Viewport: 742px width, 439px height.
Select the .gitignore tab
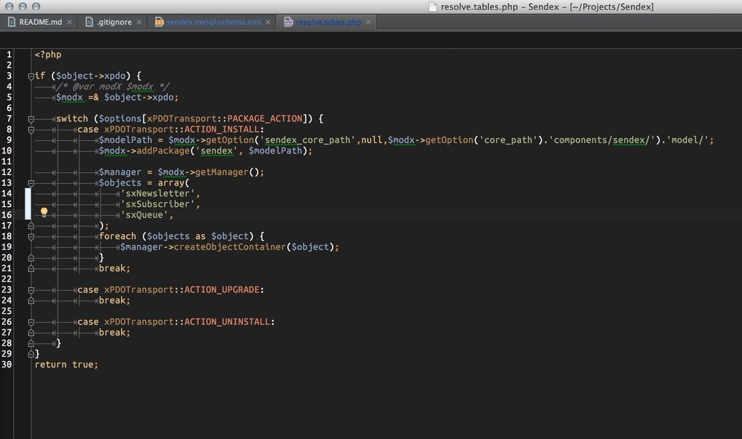(114, 22)
